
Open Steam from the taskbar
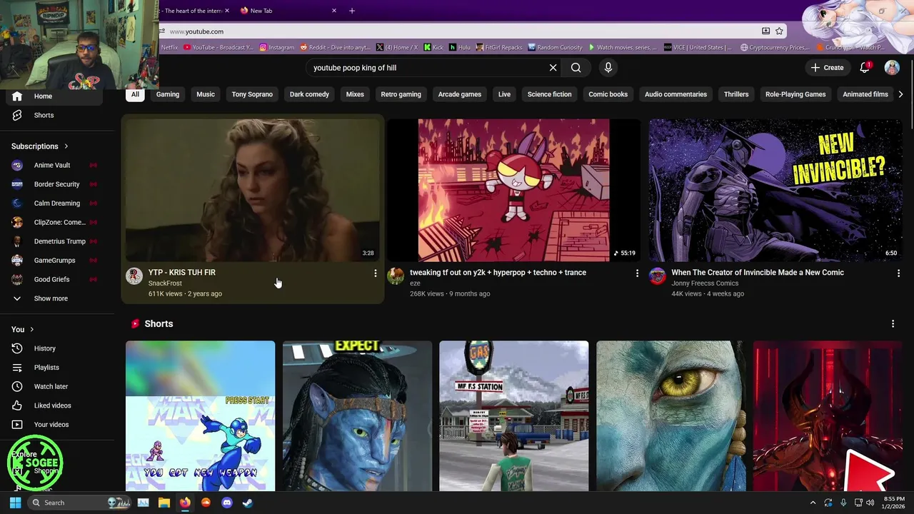tap(248, 503)
